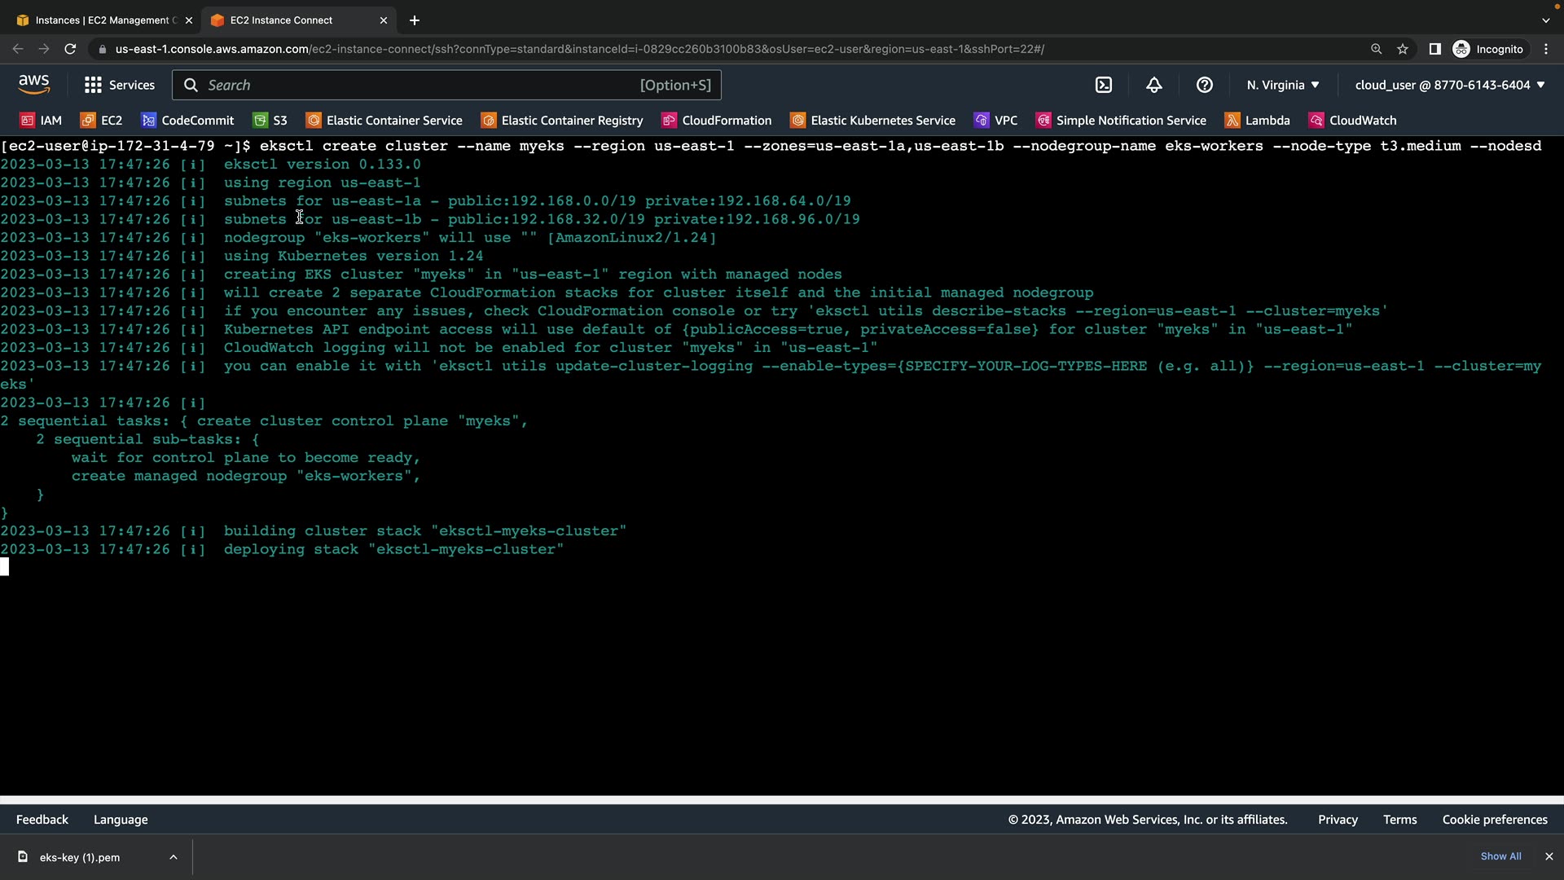Screen dimensions: 1564x880
Task: Click the help question mark icon
Action: [1205, 85]
